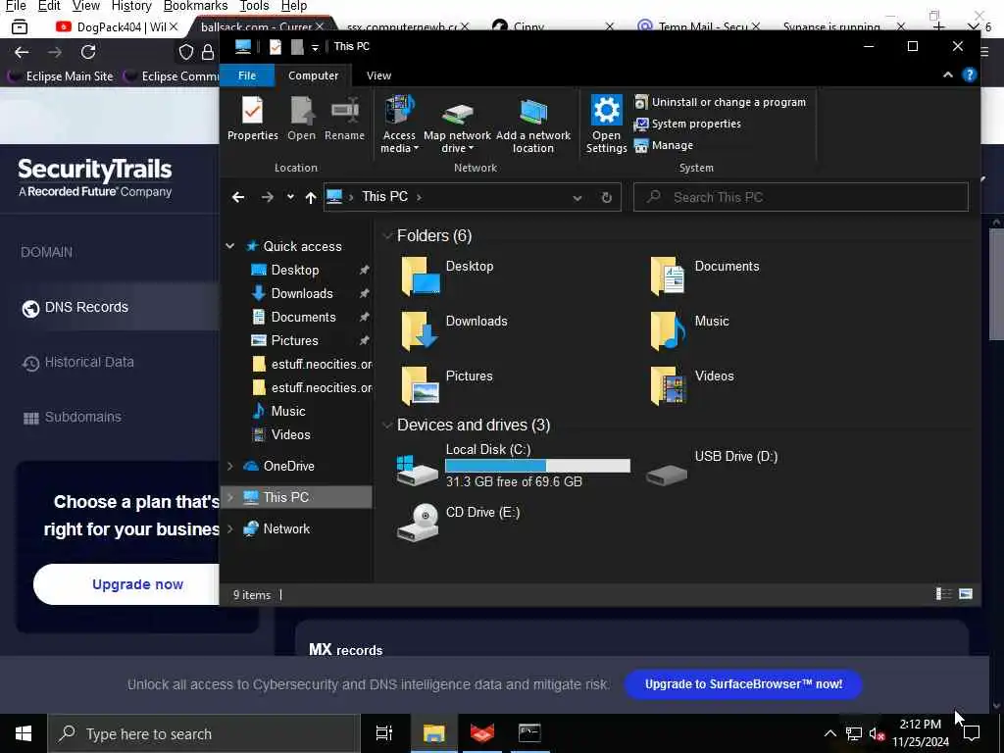Expand the Network tree node
1004x753 pixels.
click(229, 528)
